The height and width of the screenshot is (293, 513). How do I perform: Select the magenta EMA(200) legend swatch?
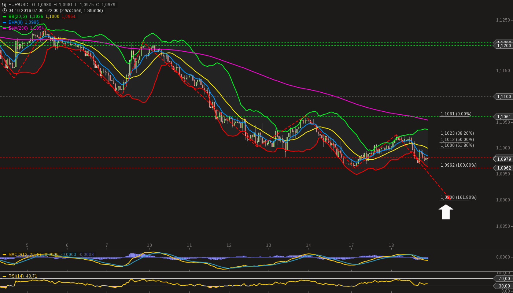pyautogui.click(x=4, y=28)
